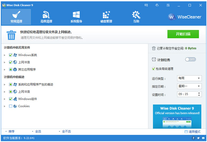Expand the Cookies node
Screen dimensions: 207x142
[x=4, y=106]
